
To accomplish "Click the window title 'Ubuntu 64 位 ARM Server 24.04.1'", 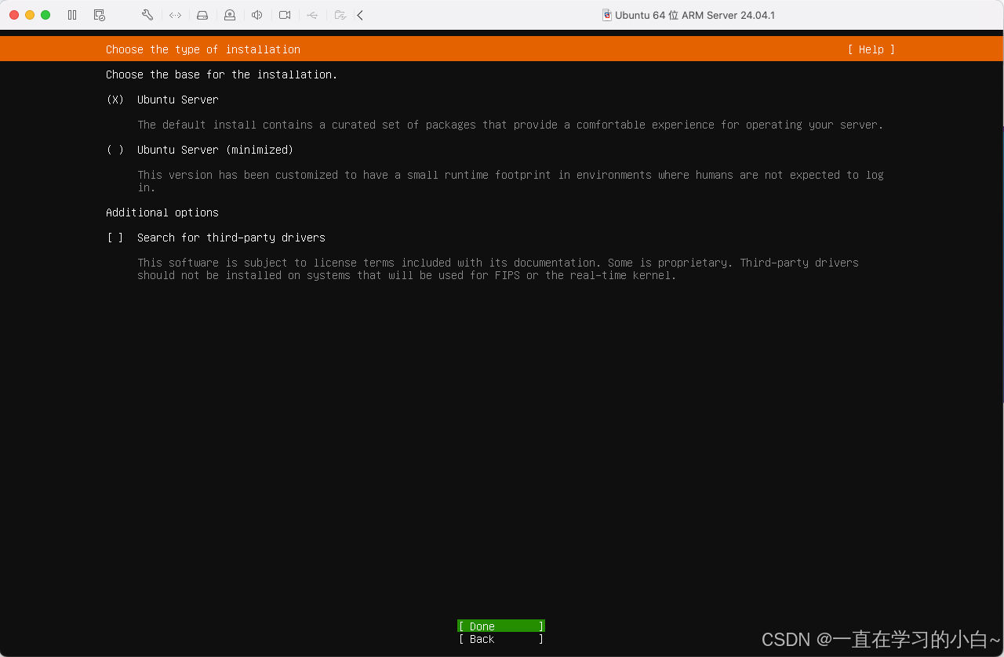I will pyautogui.click(x=695, y=15).
